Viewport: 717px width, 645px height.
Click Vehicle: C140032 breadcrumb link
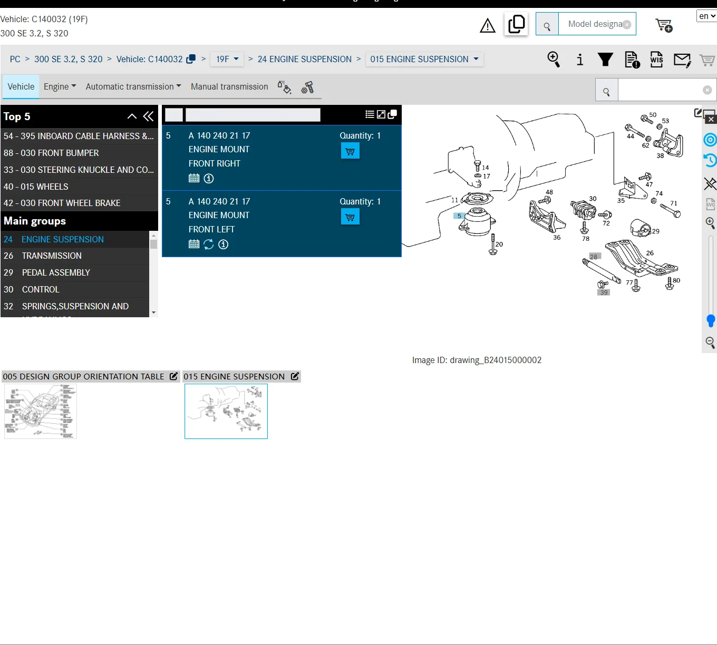pyautogui.click(x=150, y=59)
